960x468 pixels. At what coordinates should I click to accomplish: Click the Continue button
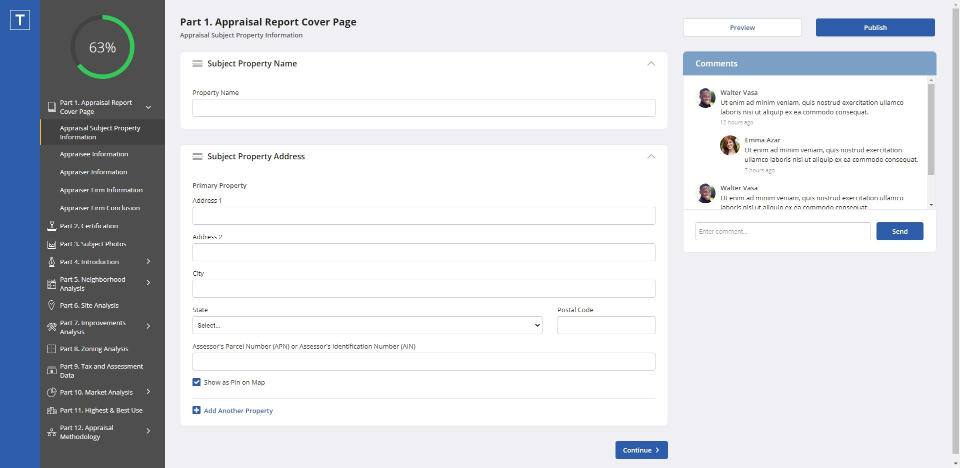pos(641,450)
